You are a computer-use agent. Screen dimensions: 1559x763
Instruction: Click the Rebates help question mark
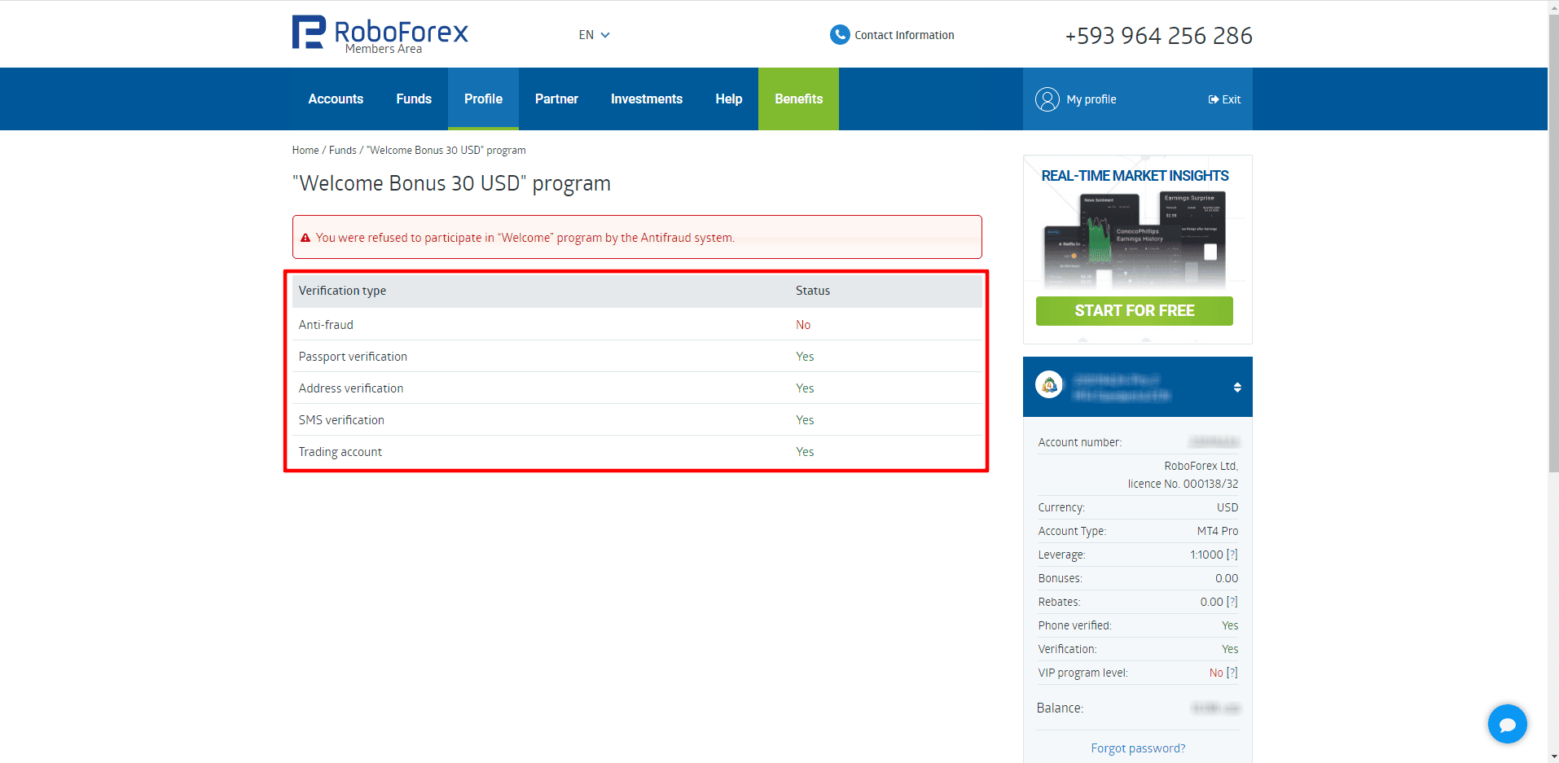(x=1232, y=602)
